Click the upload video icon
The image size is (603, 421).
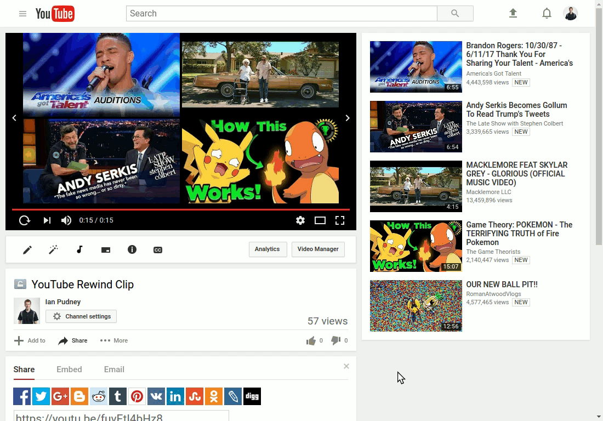(513, 14)
